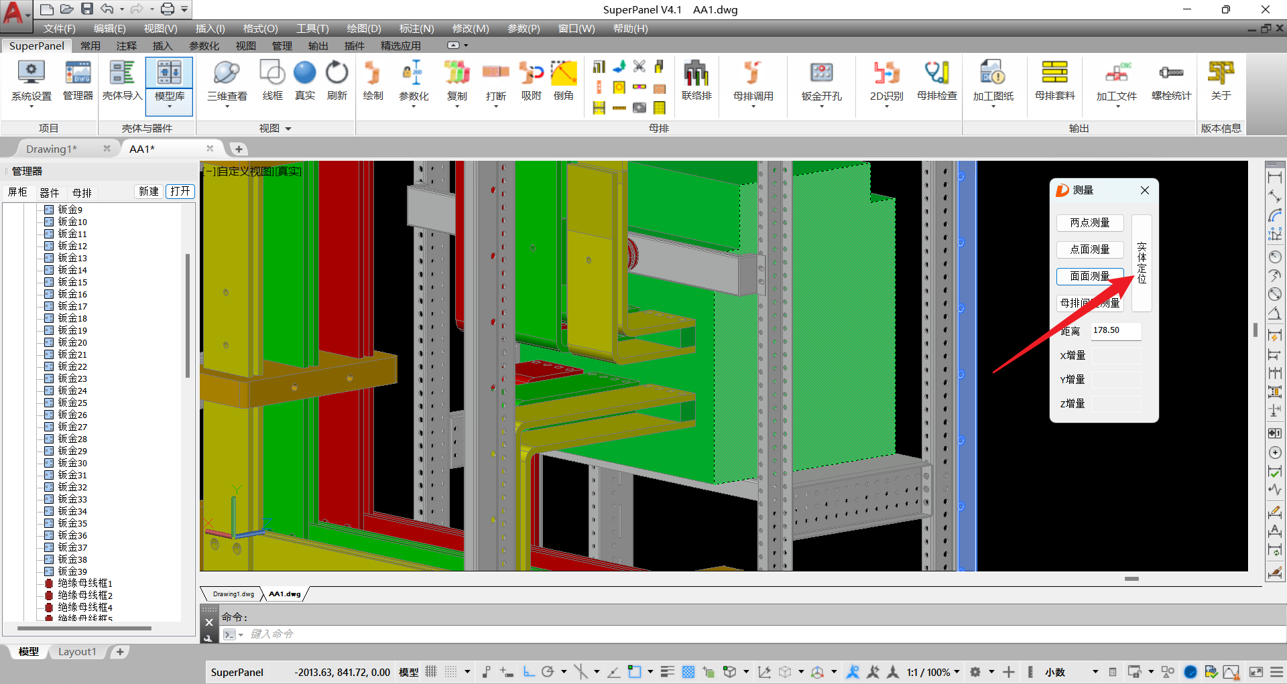Image resolution: width=1287 pixels, height=684 pixels.
Task: Open the 1:1 / 100% annotation scale dropdown
Action: (933, 672)
